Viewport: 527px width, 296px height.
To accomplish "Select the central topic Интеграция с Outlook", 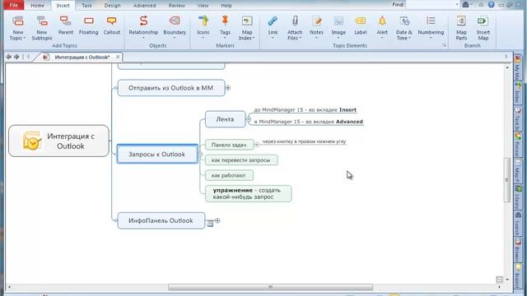I will pos(58,141).
